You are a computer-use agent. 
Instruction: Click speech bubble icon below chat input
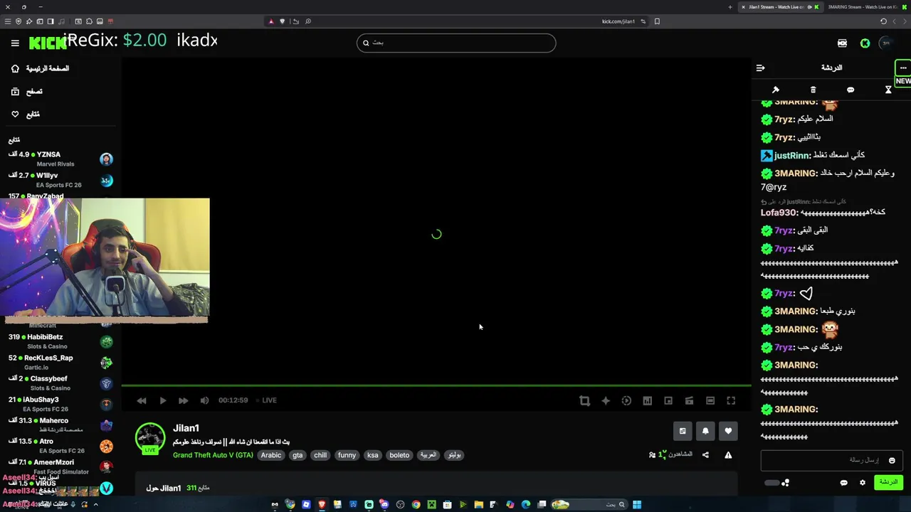[843, 483]
